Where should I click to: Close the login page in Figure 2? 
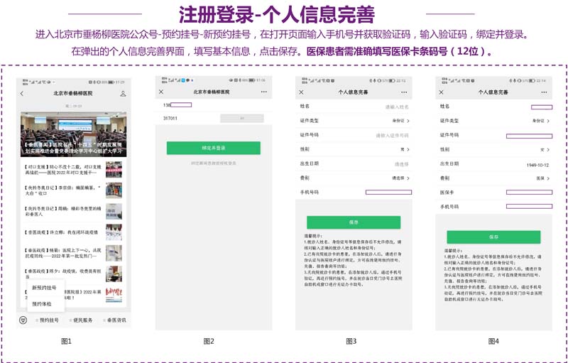[161, 92]
